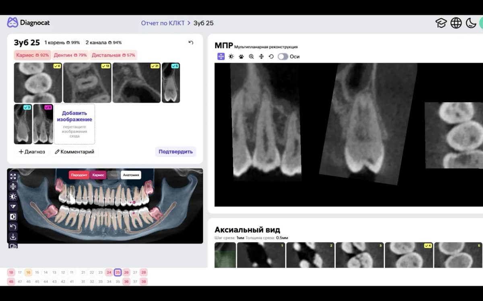483x301 pixels.
Task: Select tooth 21 in the tooth chart
Action: [83, 273]
